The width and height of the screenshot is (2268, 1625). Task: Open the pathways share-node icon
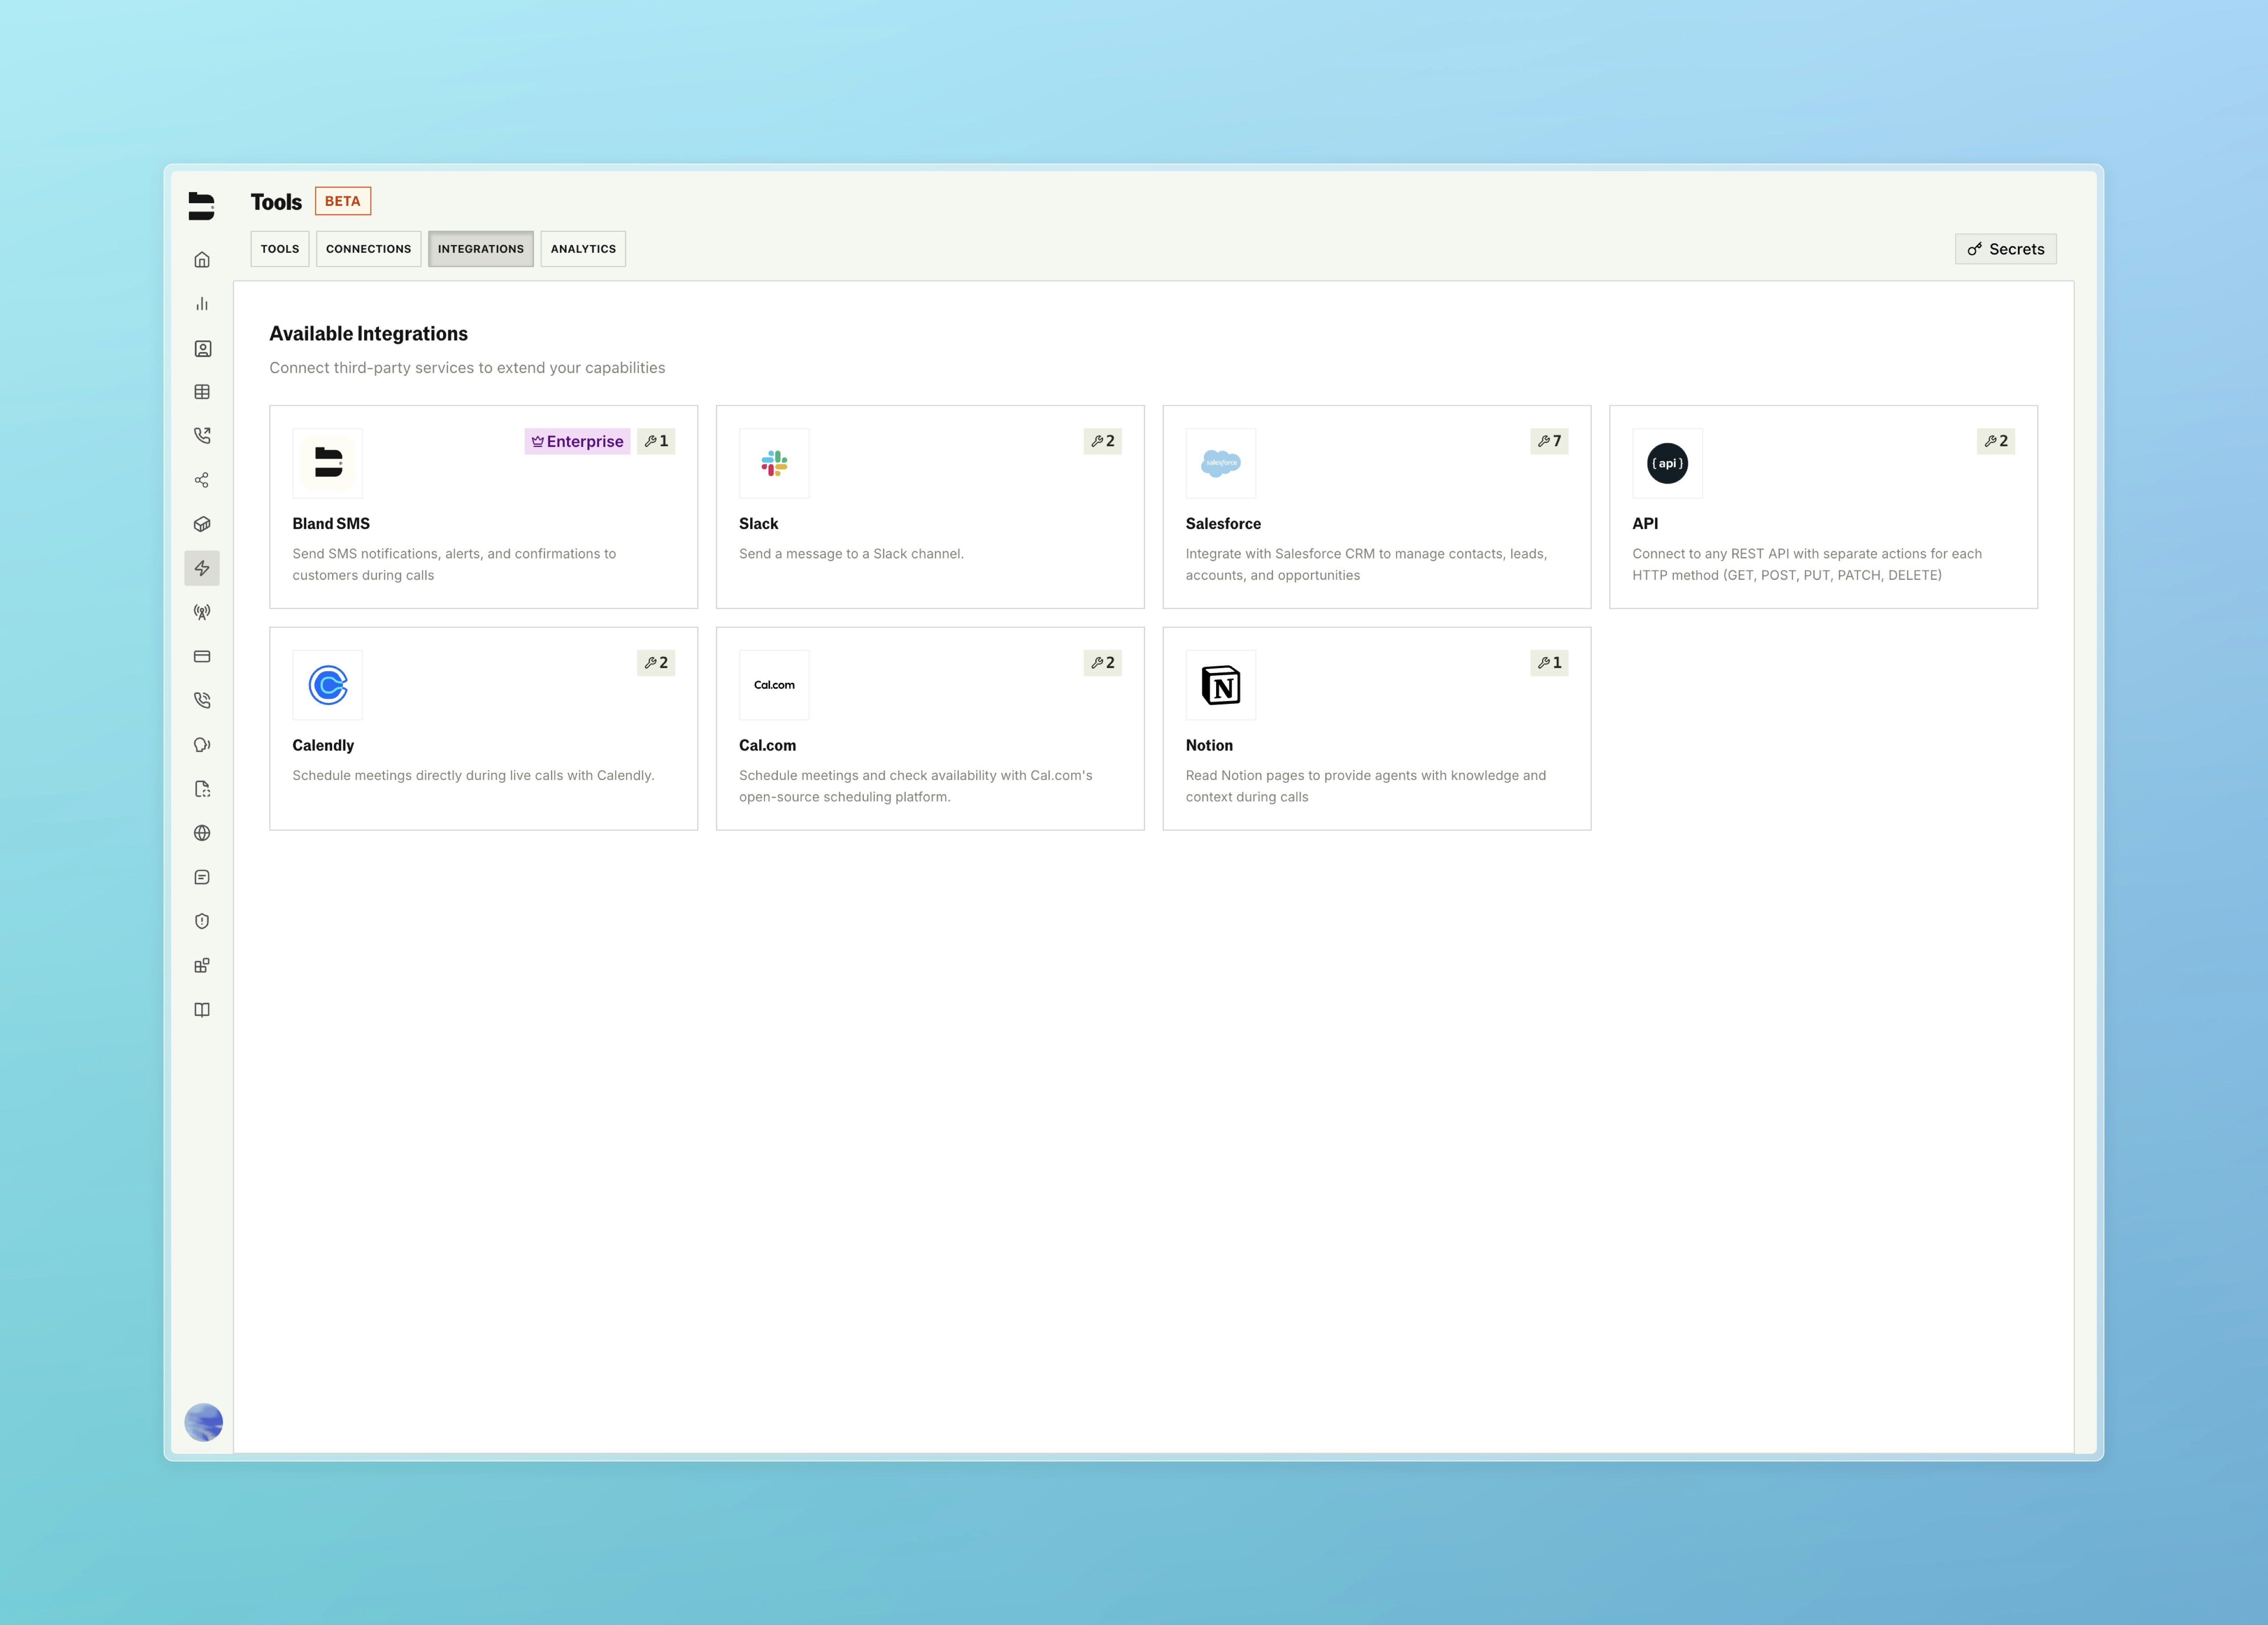[x=203, y=480]
